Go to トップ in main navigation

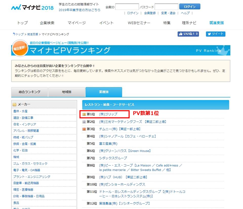[23, 23]
